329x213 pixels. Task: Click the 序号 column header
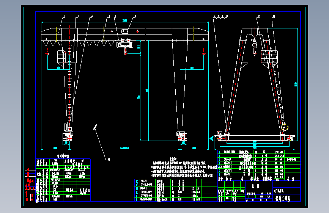point(221,179)
